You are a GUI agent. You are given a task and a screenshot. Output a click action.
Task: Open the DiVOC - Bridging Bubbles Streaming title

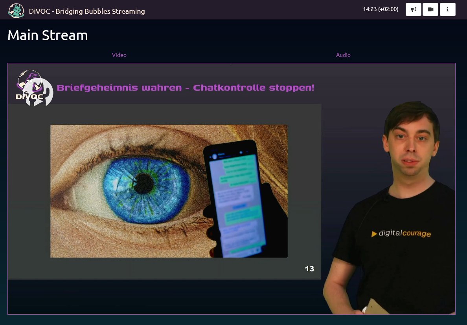coord(86,11)
